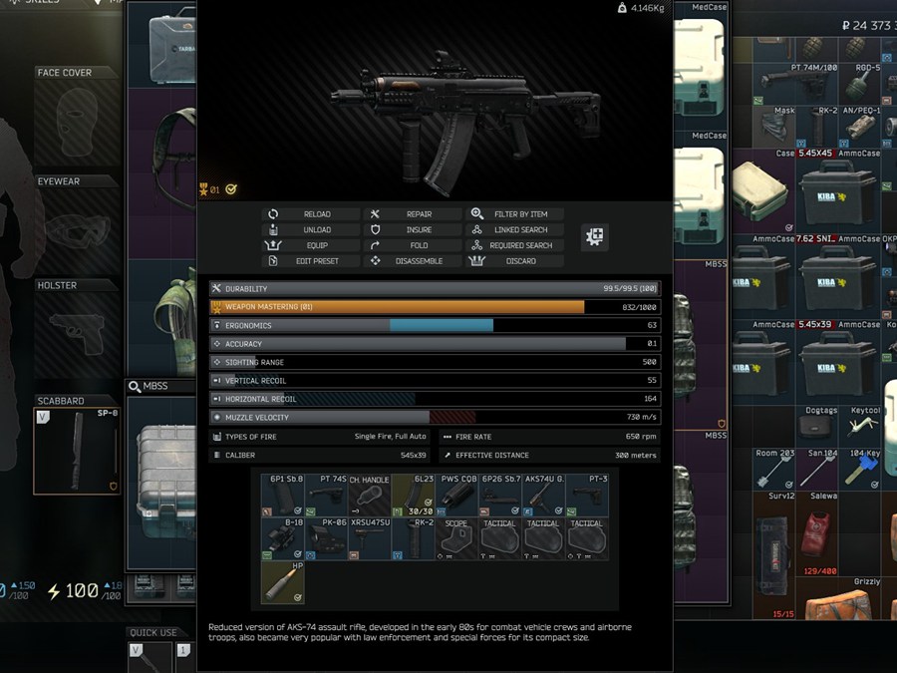Select the PT 74M/100 item in stash
The width and height of the screenshot is (897, 673).
coord(796,84)
